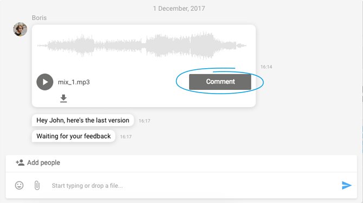Select the Add people text label
The height and width of the screenshot is (203, 363).
click(x=43, y=162)
